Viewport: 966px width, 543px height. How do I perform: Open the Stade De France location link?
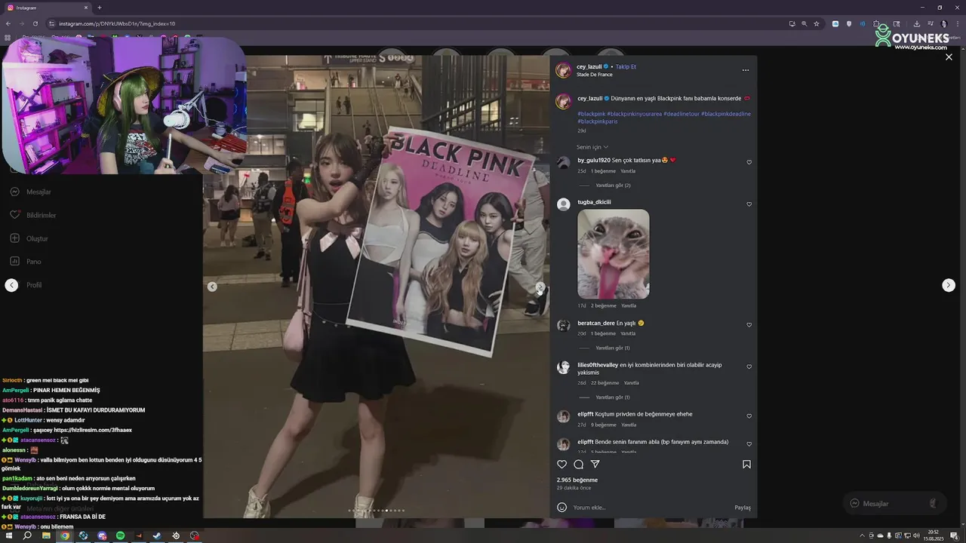click(x=595, y=75)
